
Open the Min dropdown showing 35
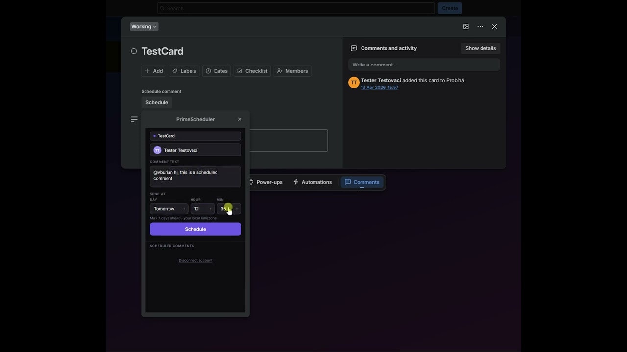(x=229, y=209)
